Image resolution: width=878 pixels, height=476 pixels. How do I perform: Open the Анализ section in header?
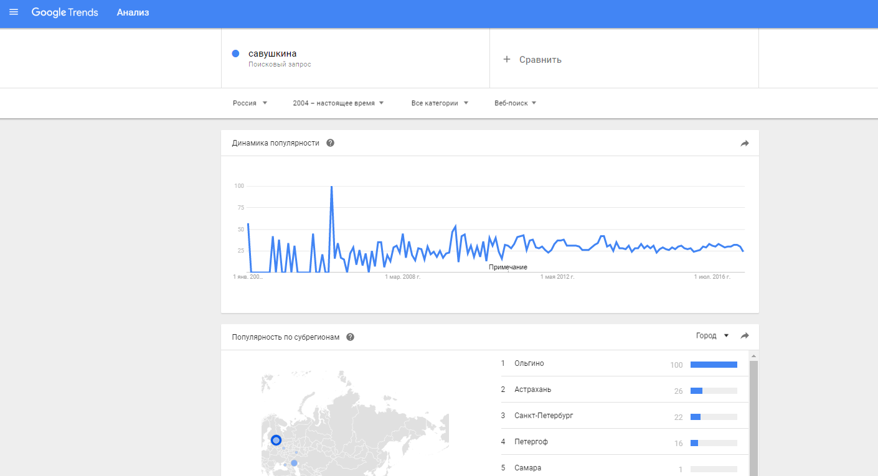133,12
